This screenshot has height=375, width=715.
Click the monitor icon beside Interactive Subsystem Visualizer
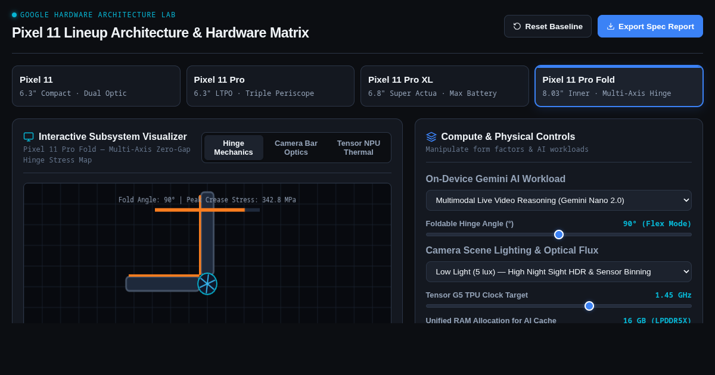[29, 137]
